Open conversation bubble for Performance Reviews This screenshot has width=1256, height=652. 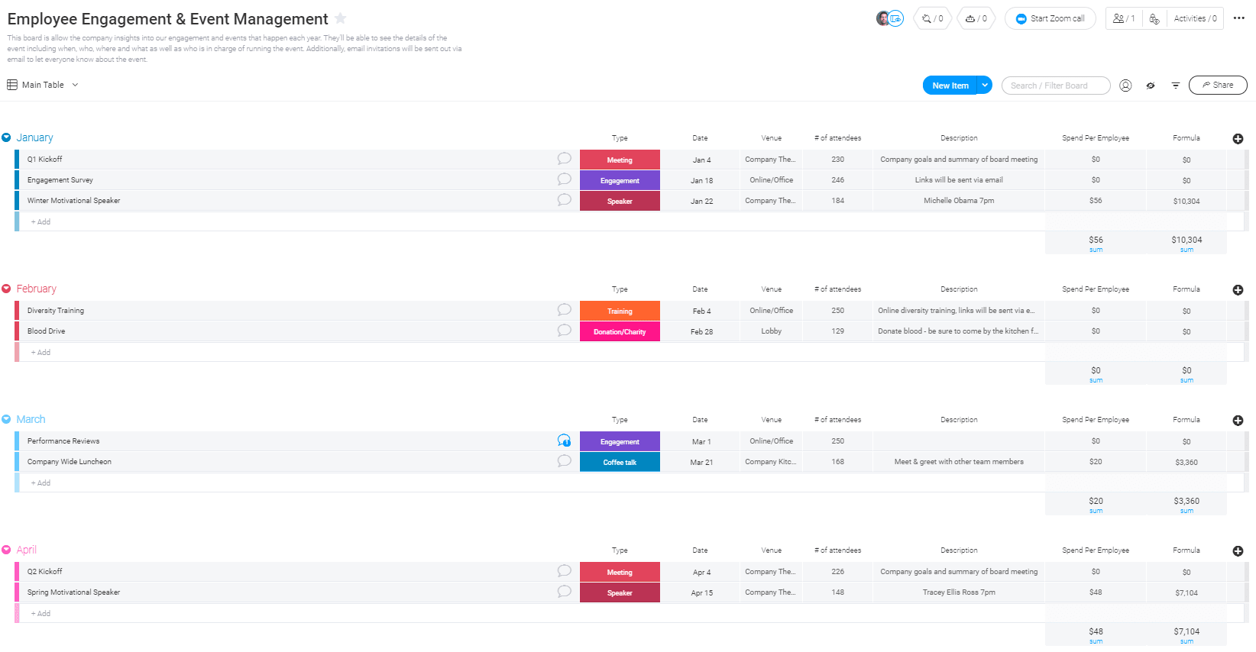pos(564,441)
